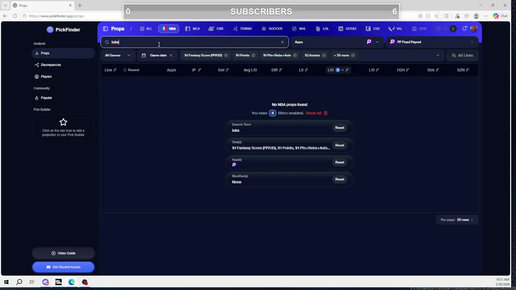516x290 pixels.
Task: Remove the 1H Points stat chip
Action: coord(253,55)
